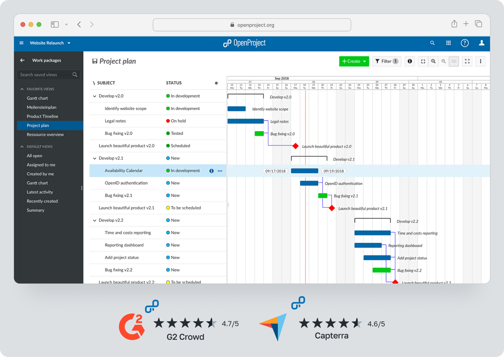Viewport: 504px width, 357px height.
Task: Select the Assigned to me view
Action: click(x=41, y=164)
